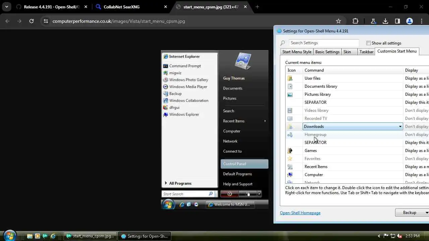Image resolution: width=429 pixels, height=241 pixels.
Task: Launch Internet Explorer from Quick Launch
Action: pyautogui.click(x=53, y=236)
